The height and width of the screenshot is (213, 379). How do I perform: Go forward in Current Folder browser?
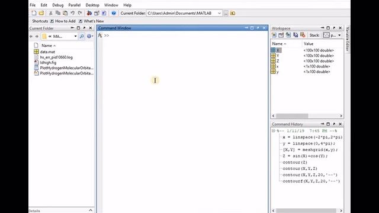coord(37,37)
